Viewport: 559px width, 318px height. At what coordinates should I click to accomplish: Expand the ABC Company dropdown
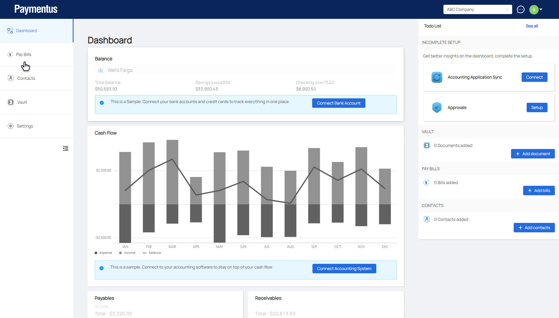click(x=477, y=9)
